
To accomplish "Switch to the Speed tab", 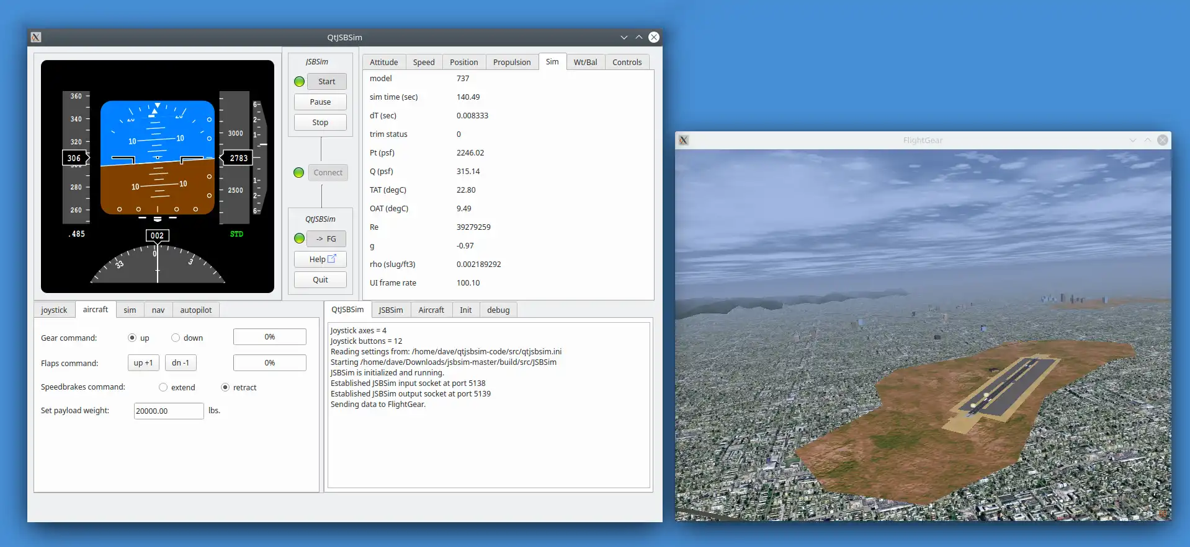I will coord(424,62).
